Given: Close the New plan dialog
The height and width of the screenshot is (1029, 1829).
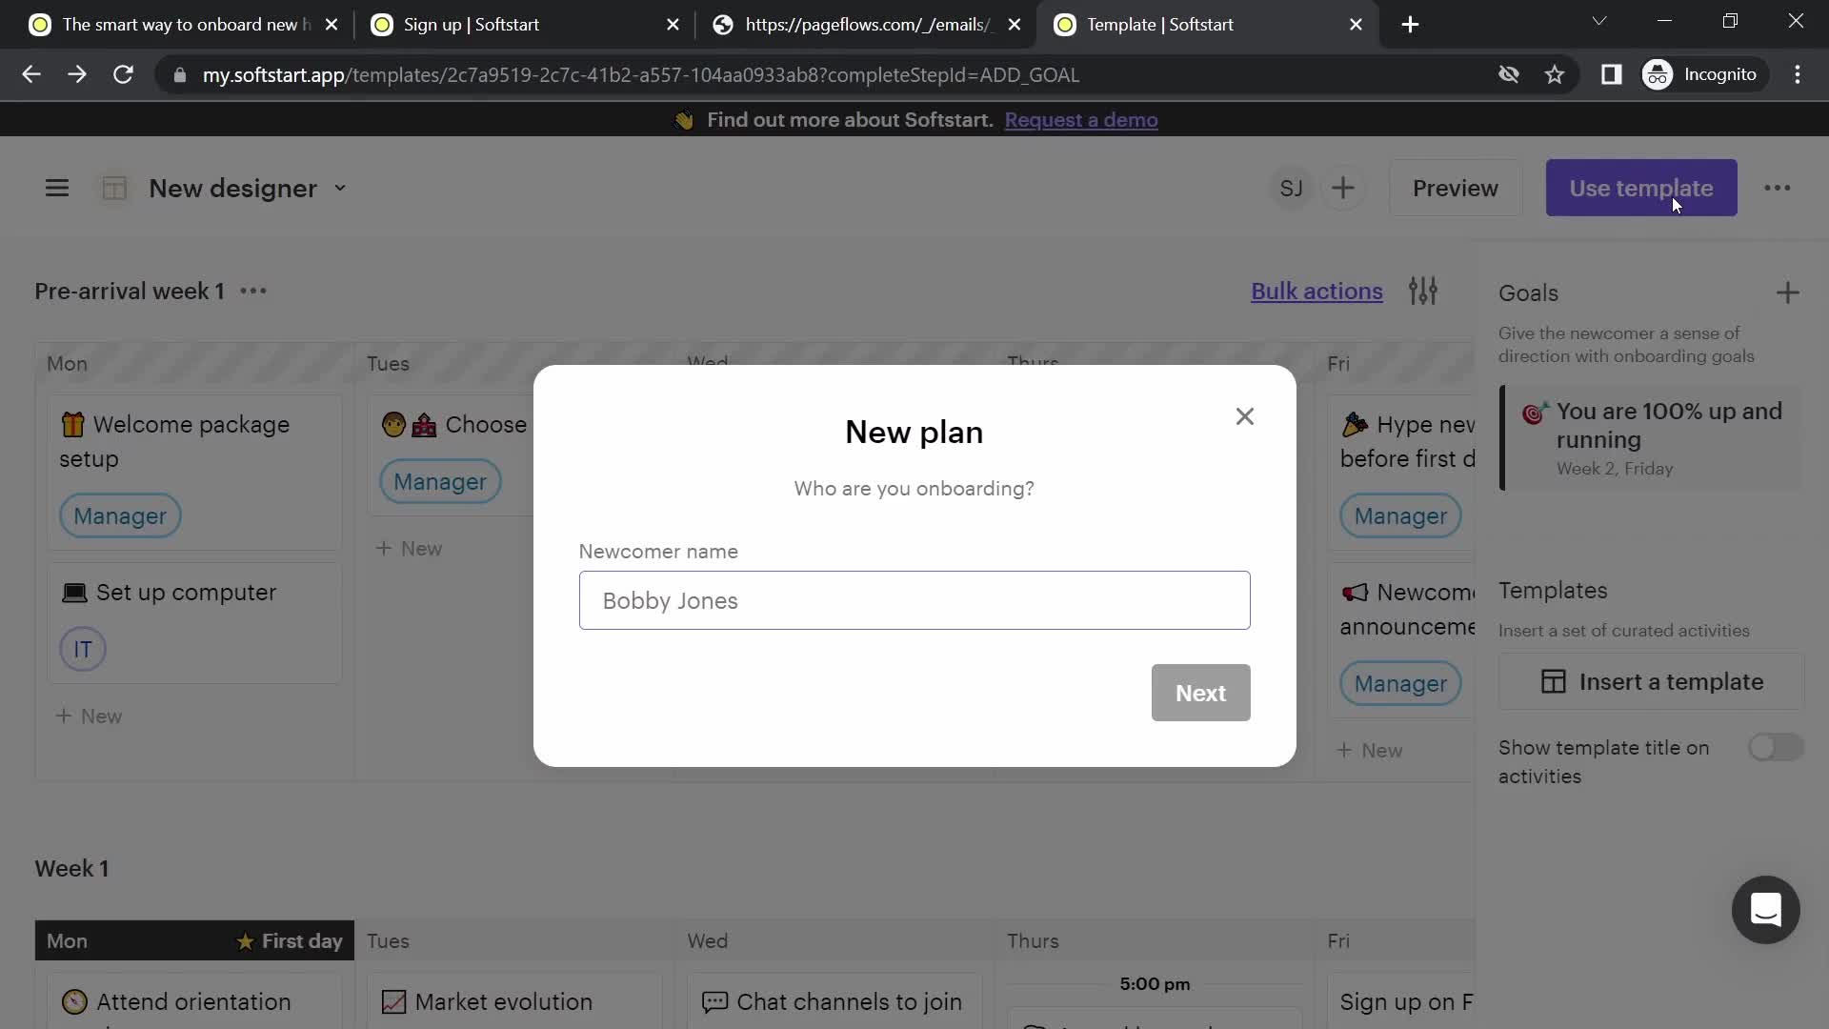Looking at the screenshot, I should point(1244,416).
